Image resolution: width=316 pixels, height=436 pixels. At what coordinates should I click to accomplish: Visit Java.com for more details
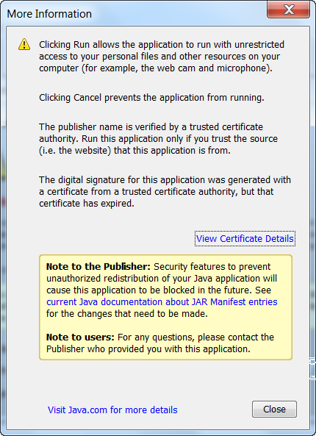[112, 410]
